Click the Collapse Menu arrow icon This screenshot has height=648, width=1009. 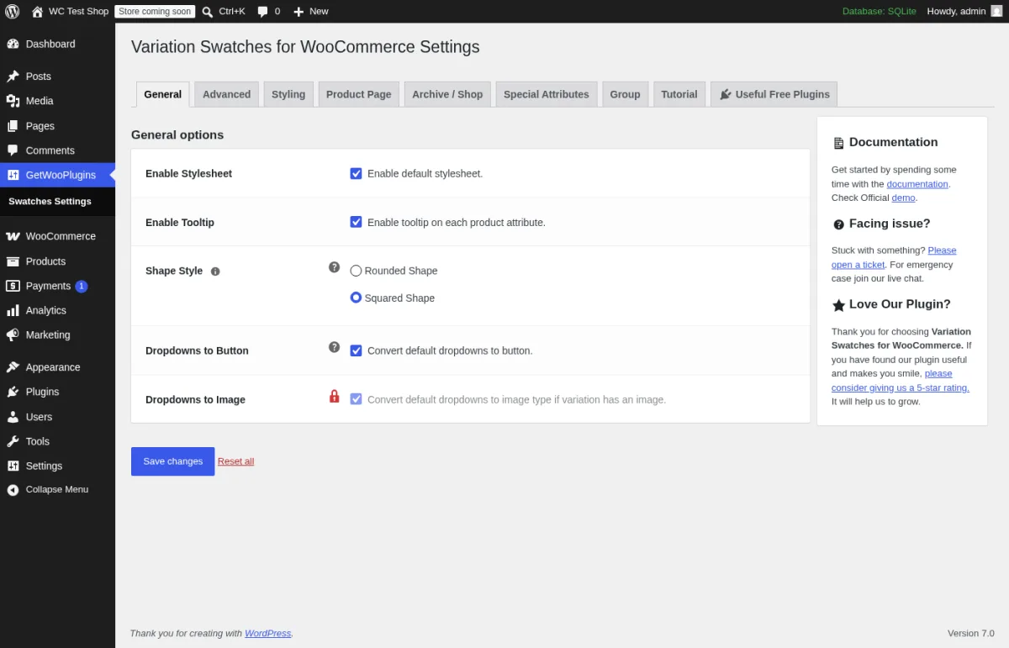[x=13, y=489]
